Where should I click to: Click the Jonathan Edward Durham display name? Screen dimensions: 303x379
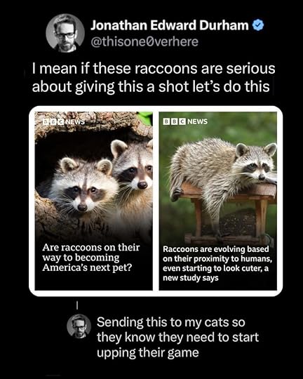click(x=169, y=25)
